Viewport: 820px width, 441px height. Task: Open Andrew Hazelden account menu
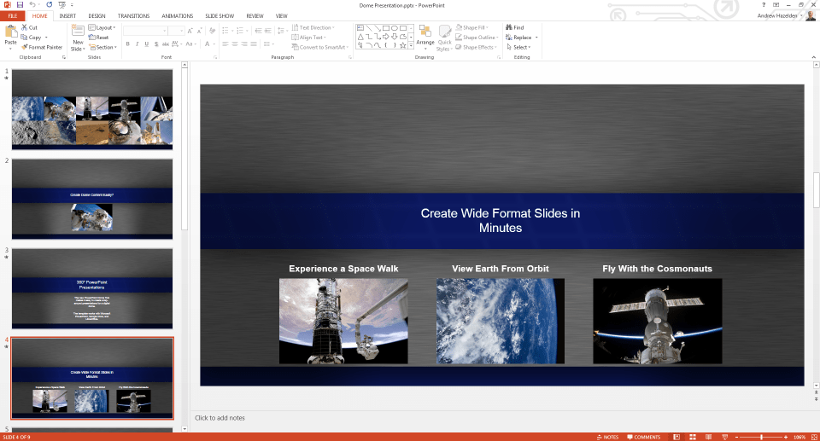(x=780, y=15)
